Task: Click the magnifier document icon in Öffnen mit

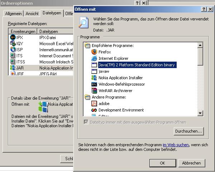Action: click(x=83, y=23)
